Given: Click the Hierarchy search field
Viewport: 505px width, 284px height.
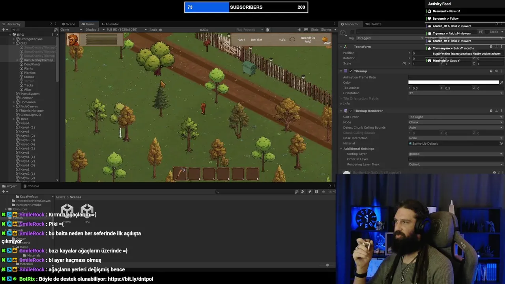Looking at the screenshot, I should 32,30.
